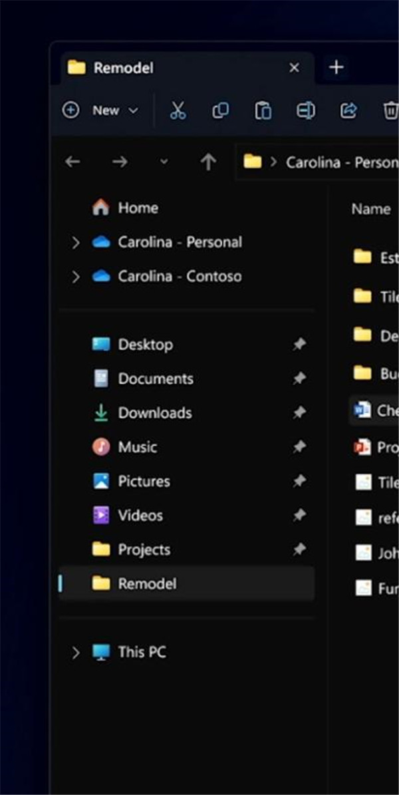Select Pictures in the navigation pane
Image resolution: width=399 pixels, height=795 pixels.
pyautogui.click(x=144, y=481)
